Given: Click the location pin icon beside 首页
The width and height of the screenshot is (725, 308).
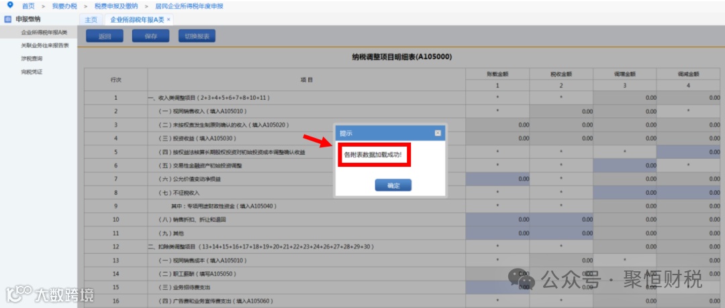Looking at the screenshot, I should (10, 5).
